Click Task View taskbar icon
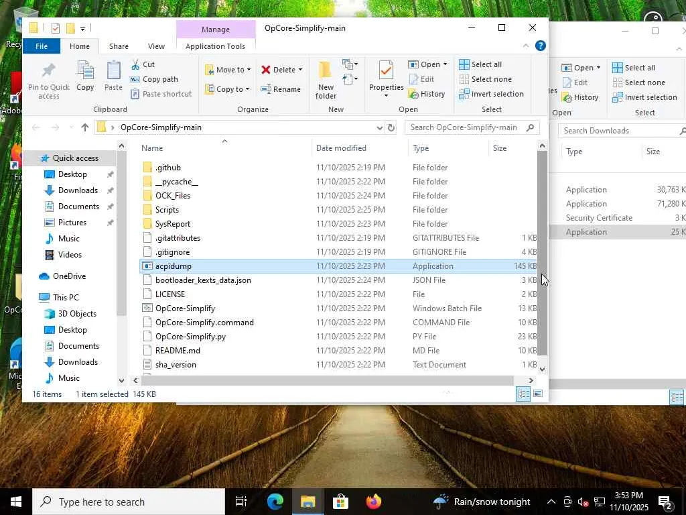 click(241, 502)
